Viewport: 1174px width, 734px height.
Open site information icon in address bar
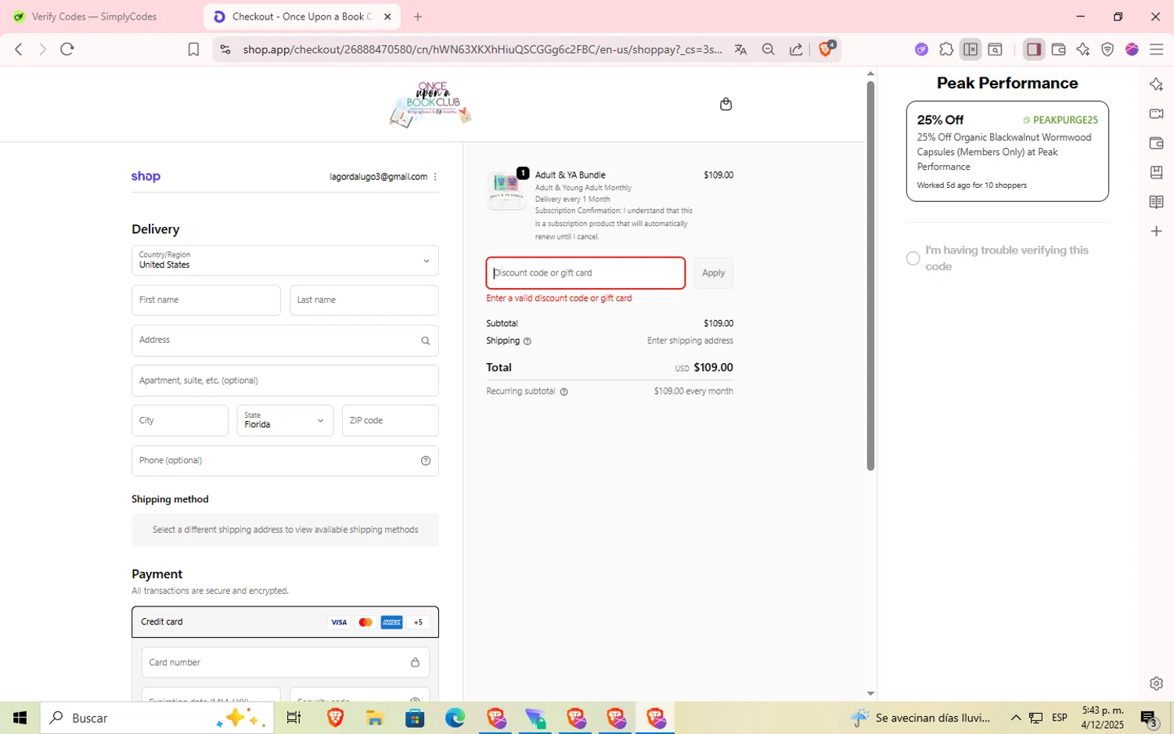[x=225, y=49]
